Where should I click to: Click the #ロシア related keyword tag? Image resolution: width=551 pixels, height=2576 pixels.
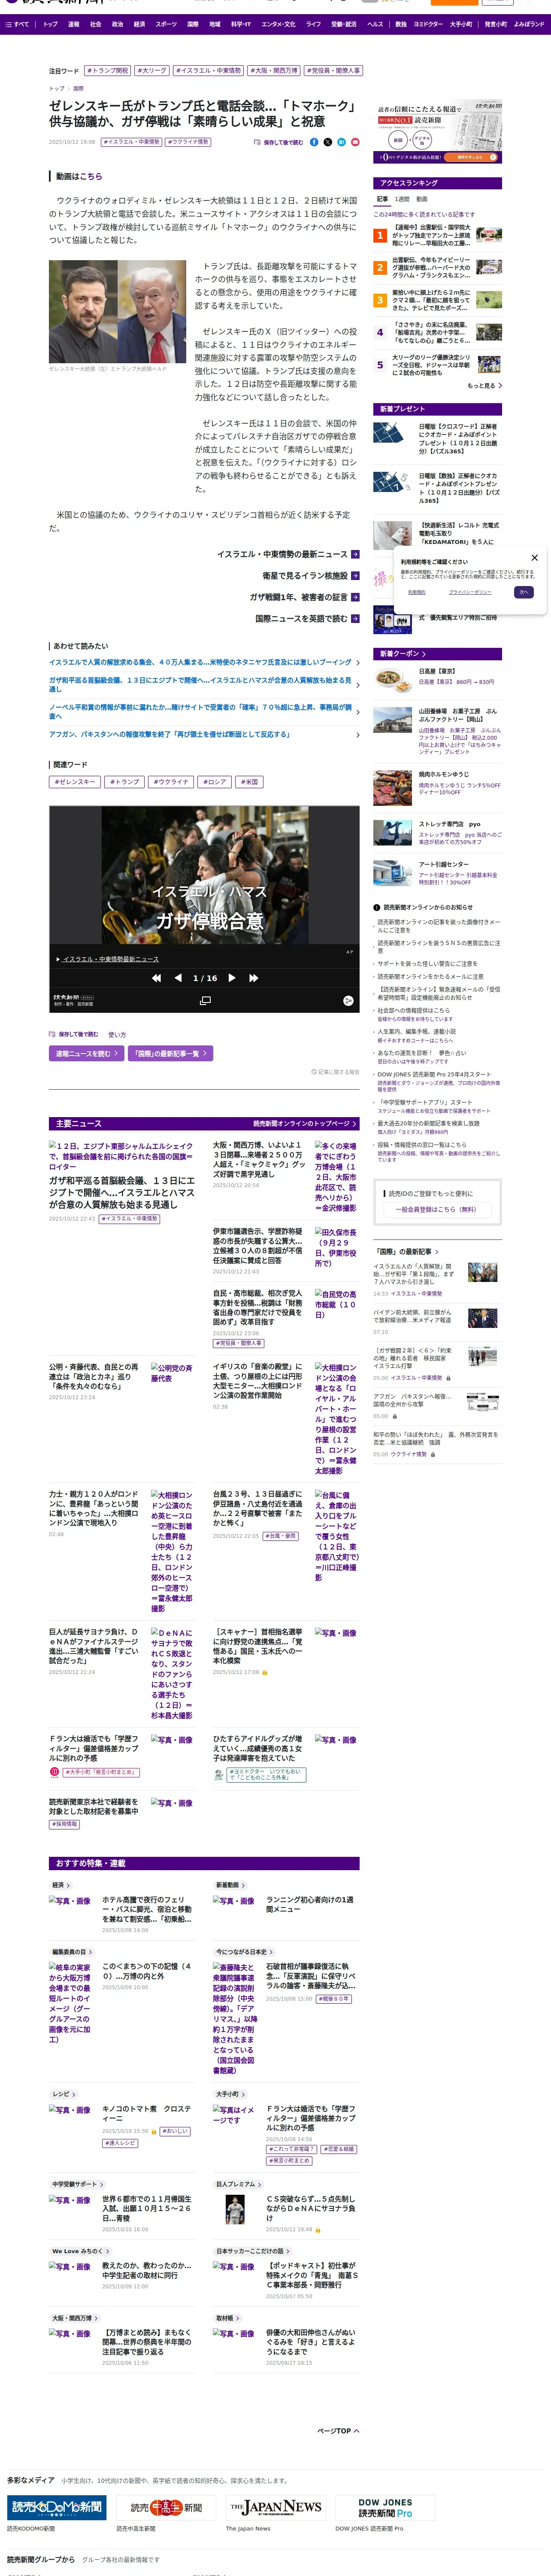tap(215, 782)
